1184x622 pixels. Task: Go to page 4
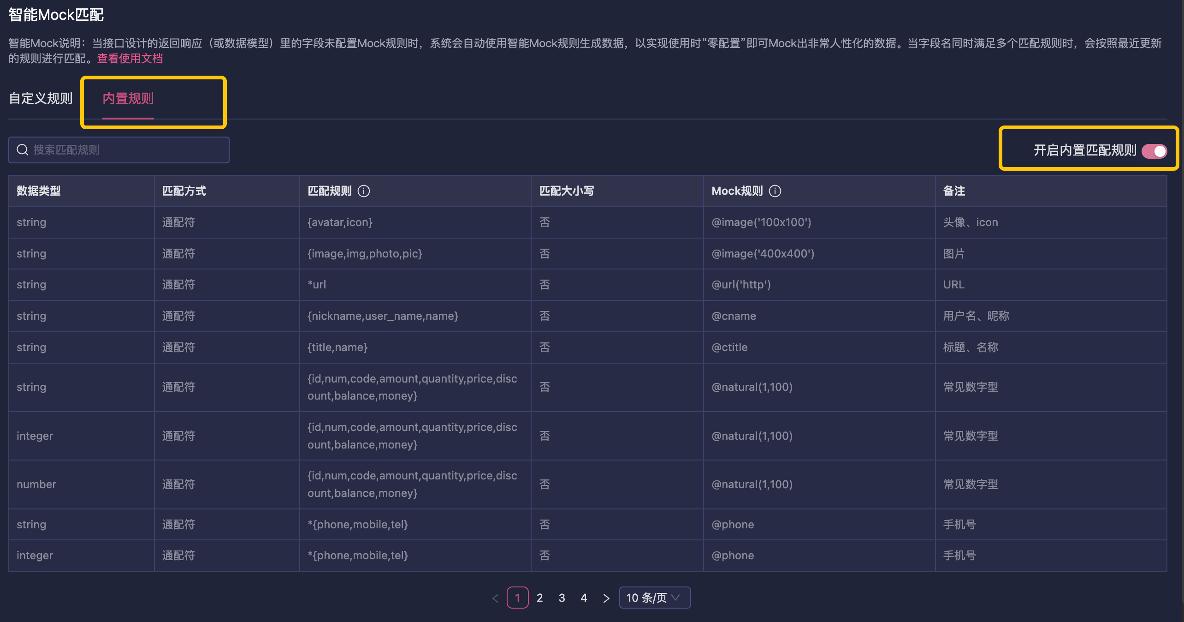pos(584,598)
